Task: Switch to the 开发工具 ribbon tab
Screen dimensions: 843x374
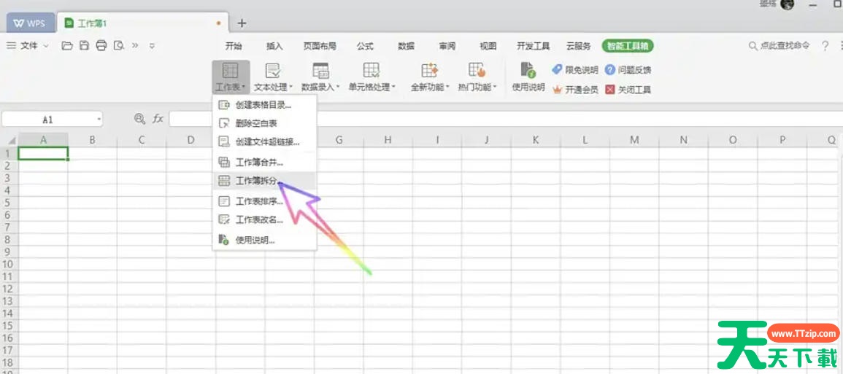Action: 534,46
